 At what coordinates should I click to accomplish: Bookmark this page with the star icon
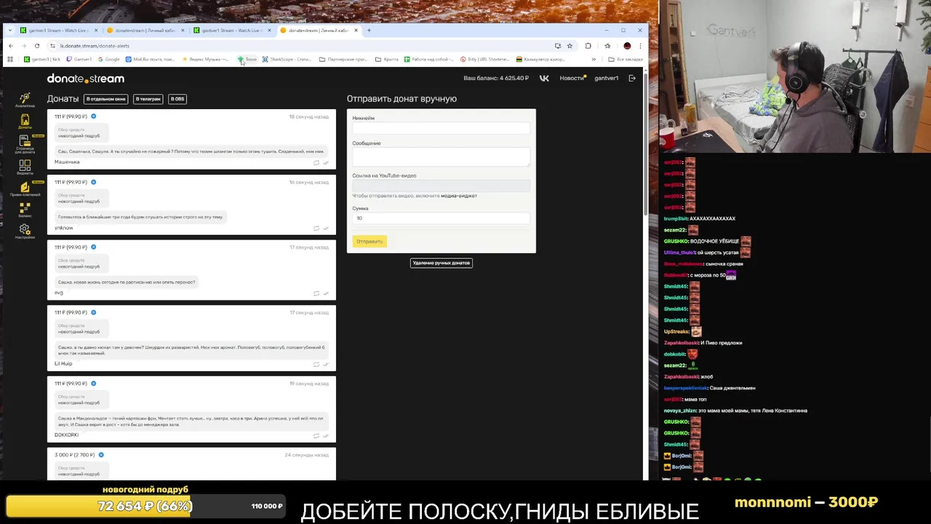tap(570, 46)
